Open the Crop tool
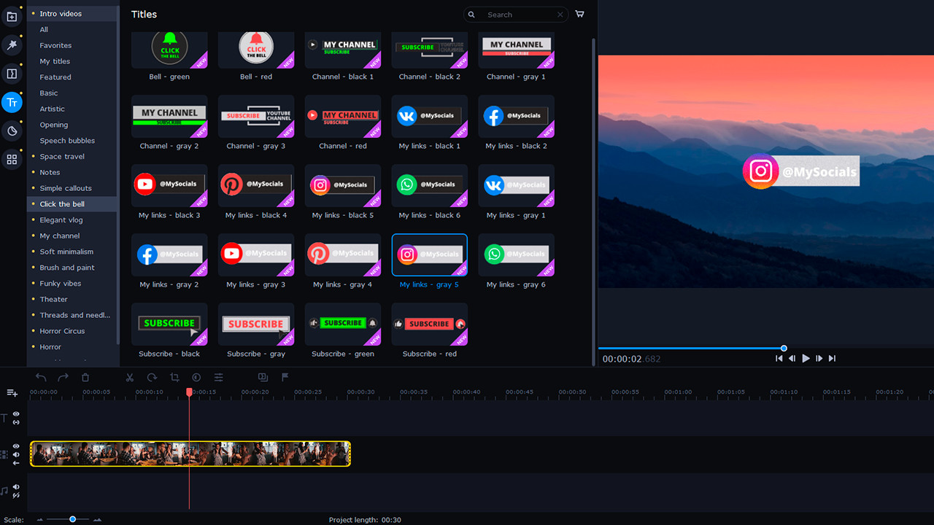The image size is (934, 525). [174, 377]
